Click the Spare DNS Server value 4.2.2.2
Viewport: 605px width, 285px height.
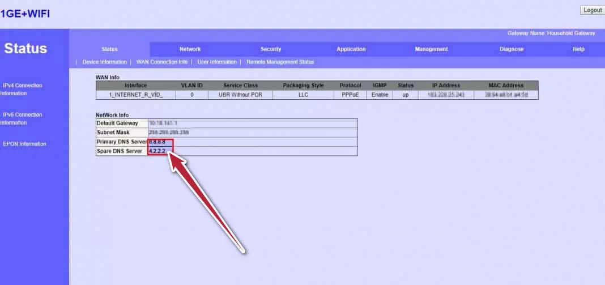[x=157, y=151]
